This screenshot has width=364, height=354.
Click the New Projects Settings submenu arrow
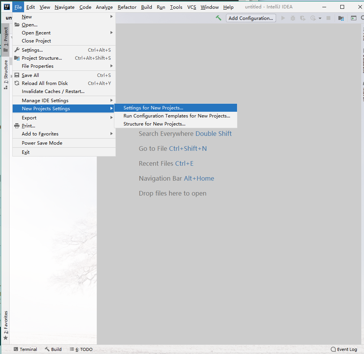click(x=111, y=108)
